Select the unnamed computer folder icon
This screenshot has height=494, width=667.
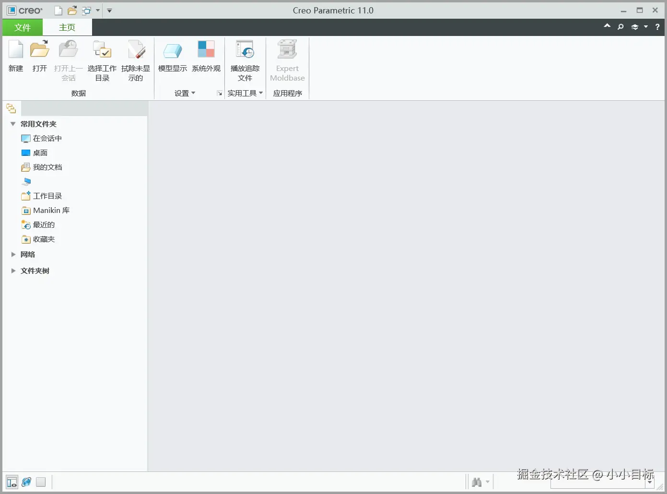(26, 182)
